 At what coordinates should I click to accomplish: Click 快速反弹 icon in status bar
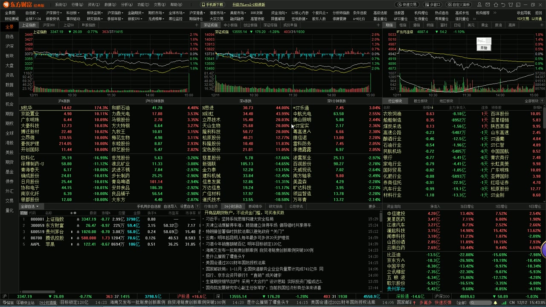(x=443, y=303)
